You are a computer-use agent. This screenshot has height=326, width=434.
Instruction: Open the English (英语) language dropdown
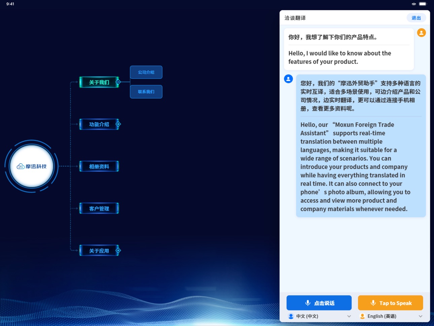pos(391,316)
